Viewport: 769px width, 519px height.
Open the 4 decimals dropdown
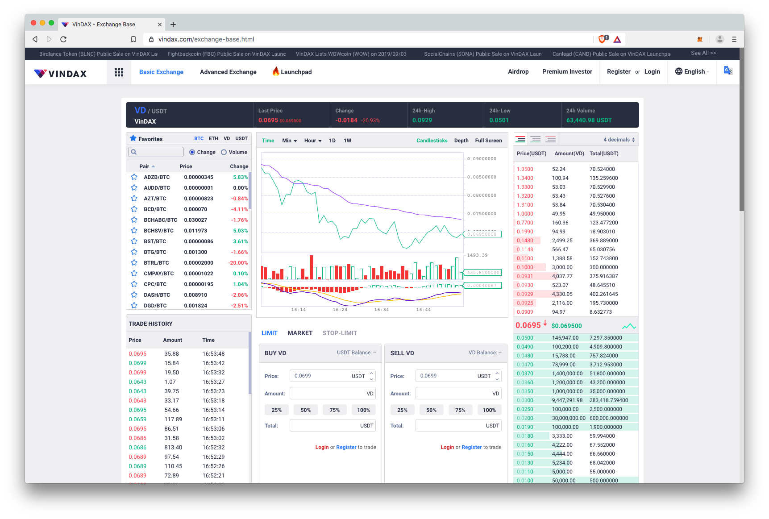619,140
